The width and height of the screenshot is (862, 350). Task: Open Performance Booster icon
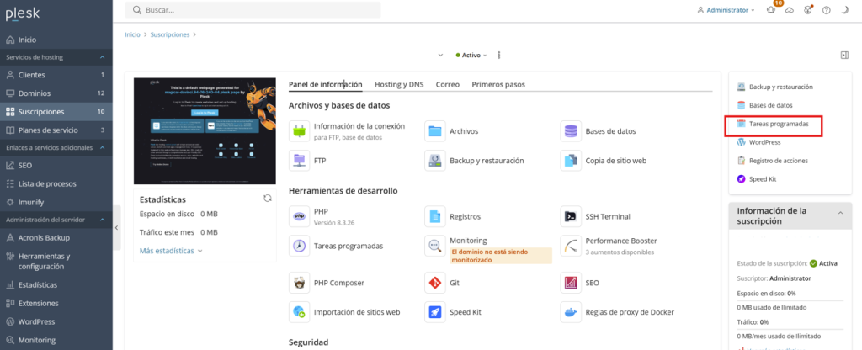click(571, 246)
